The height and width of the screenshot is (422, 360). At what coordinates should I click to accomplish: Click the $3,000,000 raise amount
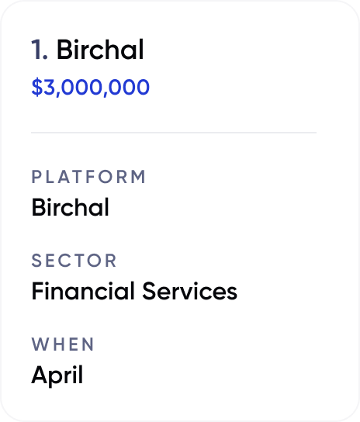point(91,87)
